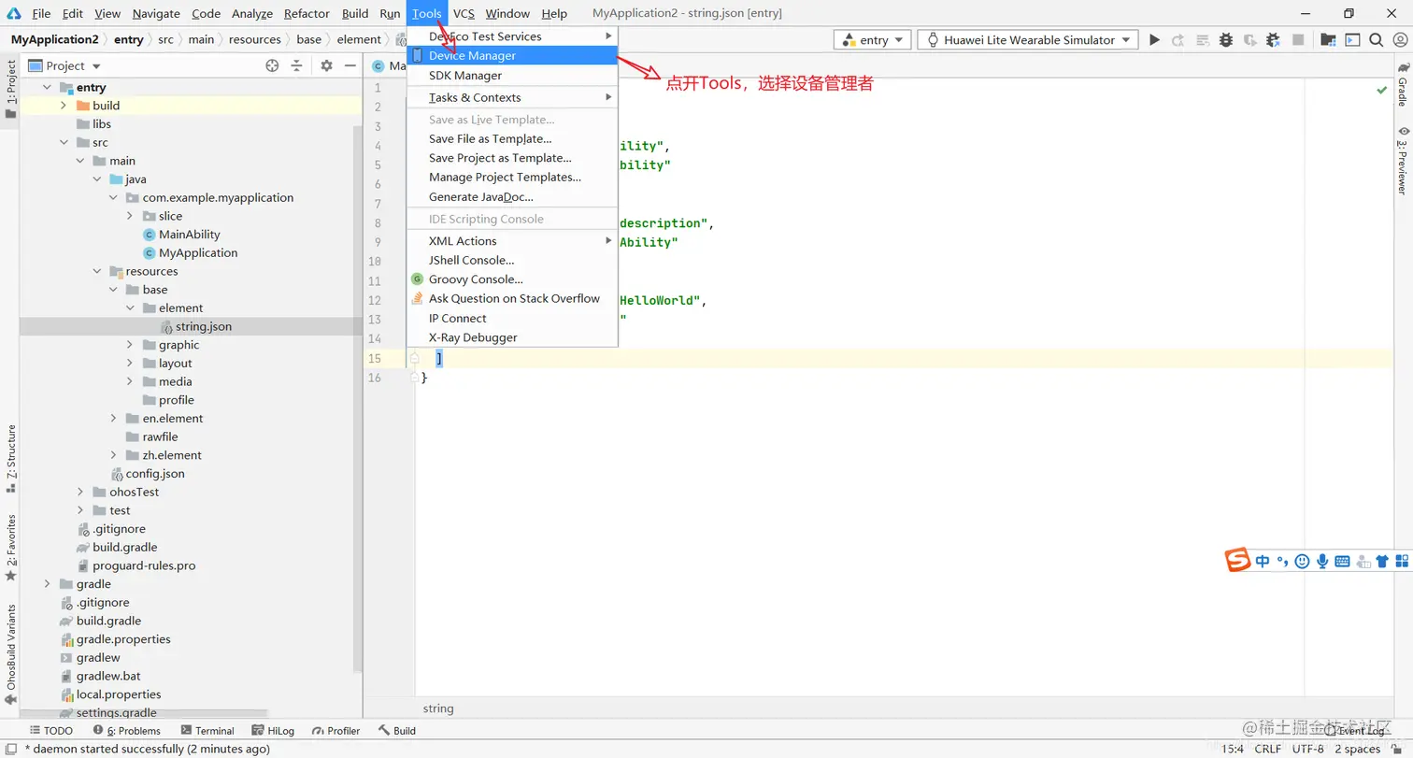Screen dimensions: 1413x758
Task: Click the Debug bug icon
Action: coord(1226,40)
